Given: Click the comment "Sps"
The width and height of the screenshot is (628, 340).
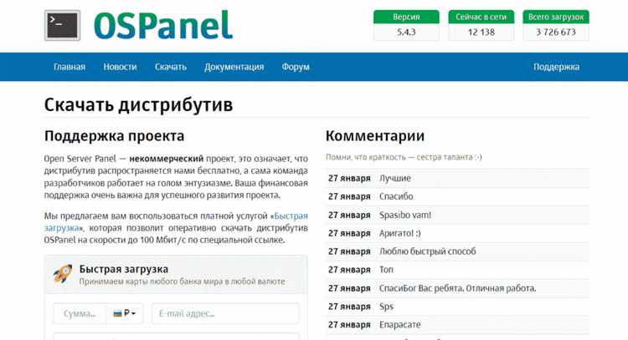Looking at the screenshot, I should pyautogui.click(x=386, y=307).
